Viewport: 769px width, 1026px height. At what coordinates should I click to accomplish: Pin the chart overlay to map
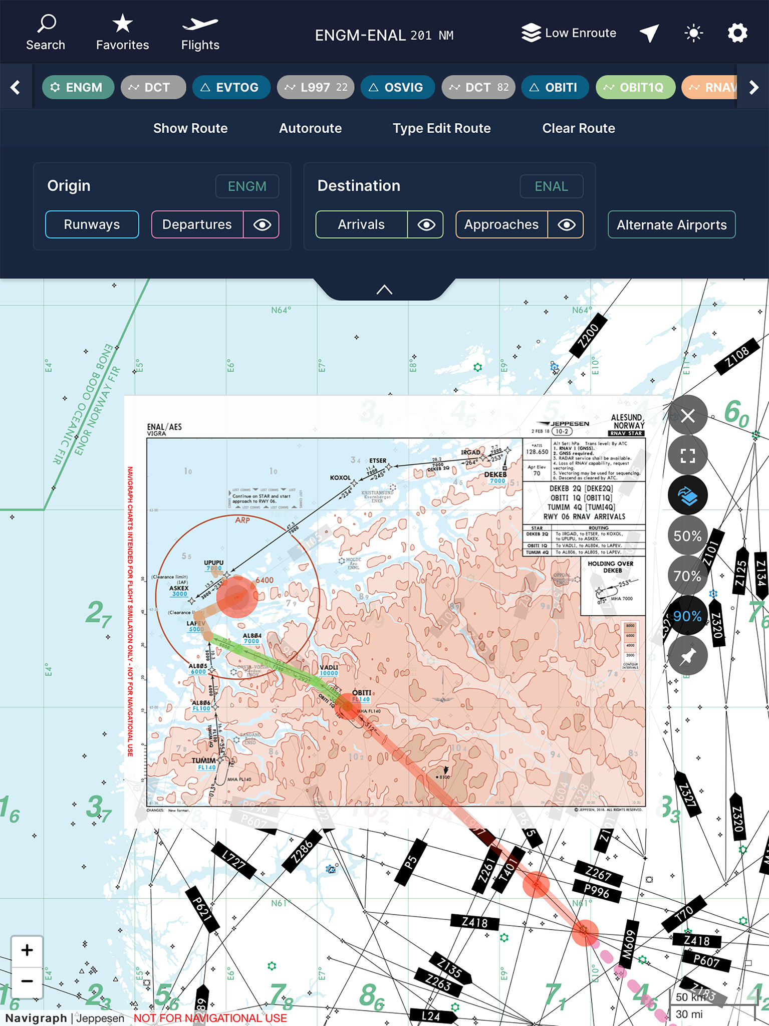pyautogui.click(x=687, y=656)
